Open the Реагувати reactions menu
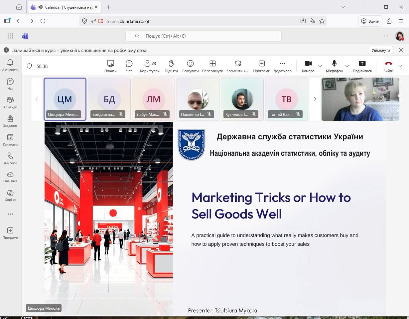Screen dimensions: 409x319 coord(190,66)
